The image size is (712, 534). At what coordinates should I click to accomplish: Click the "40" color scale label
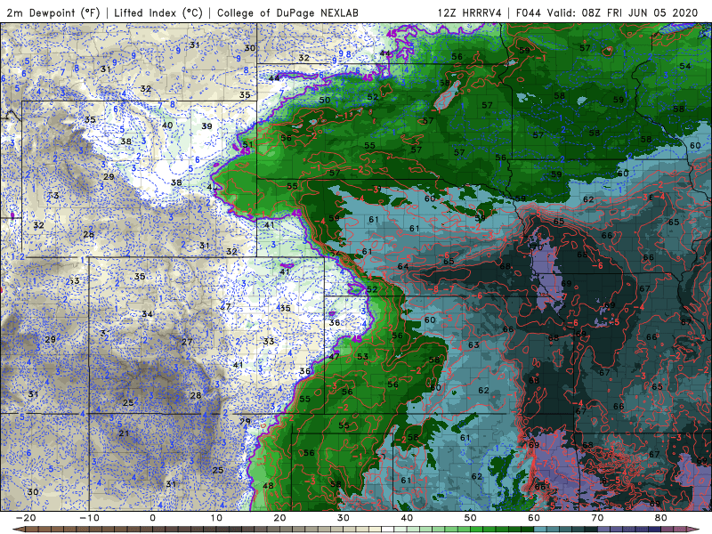[407, 518]
